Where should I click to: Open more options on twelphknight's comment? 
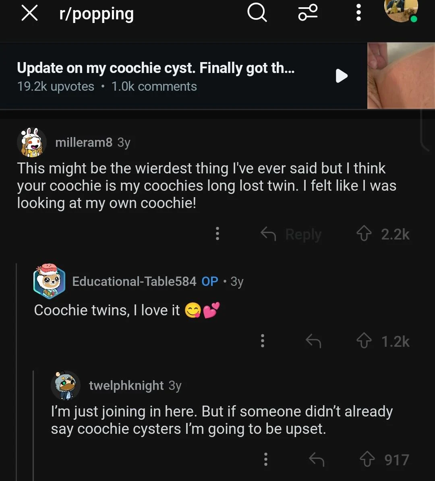tap(265, 459)
